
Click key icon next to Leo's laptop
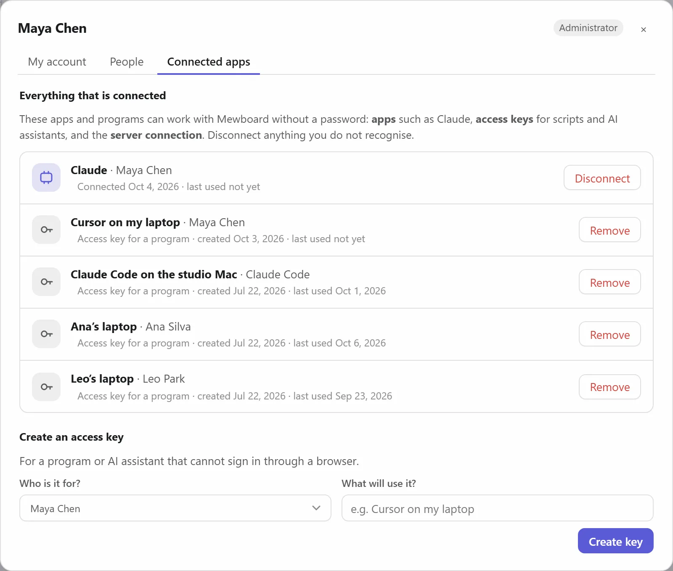point(46,387)
